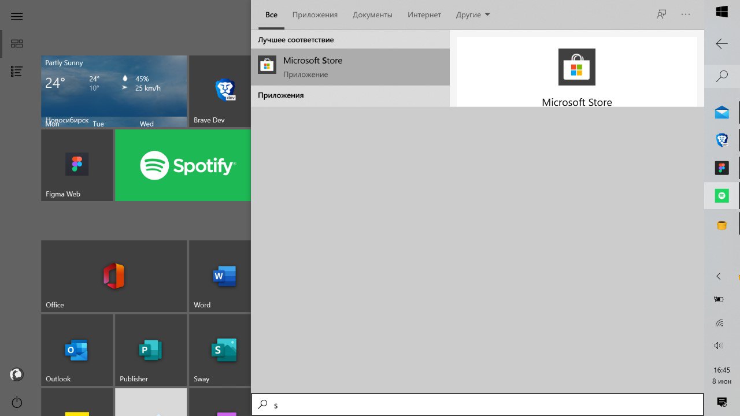Click the Лучшее соответствие header
Screen dimensions: 740x416
click(296, 40)
